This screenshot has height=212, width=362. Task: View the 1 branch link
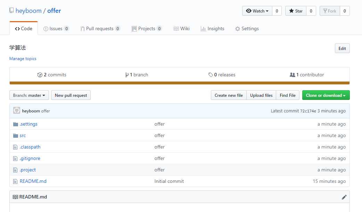coord(137,75)
